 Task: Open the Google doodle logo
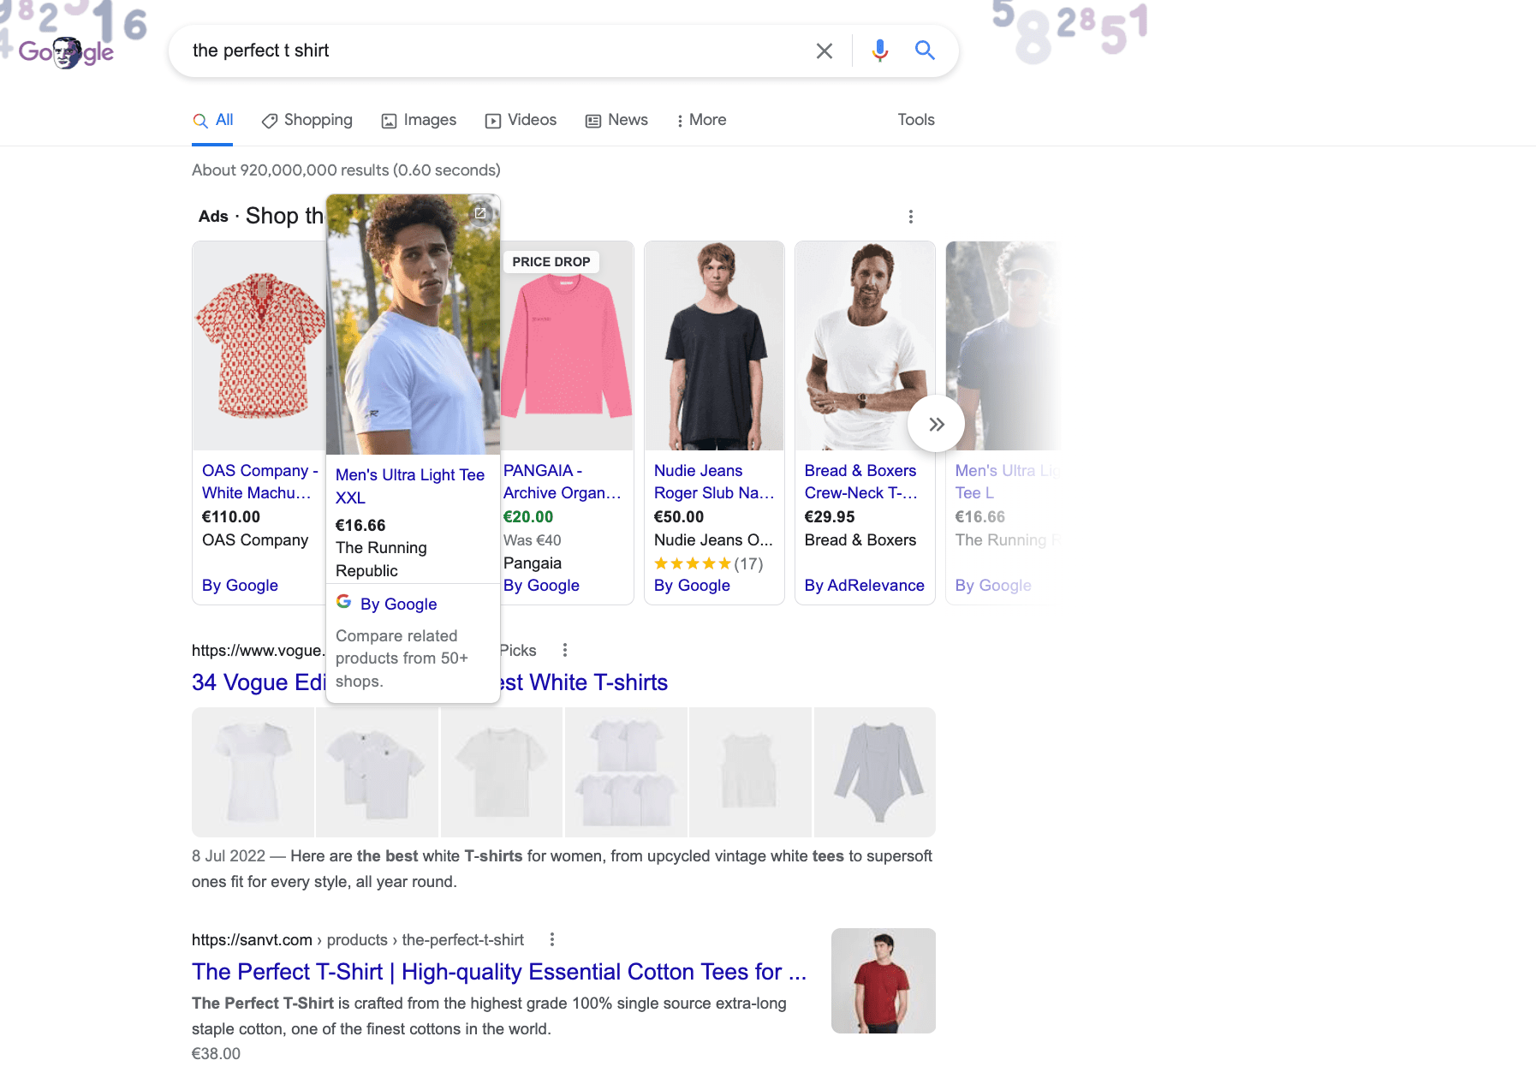tap(66, 52)
